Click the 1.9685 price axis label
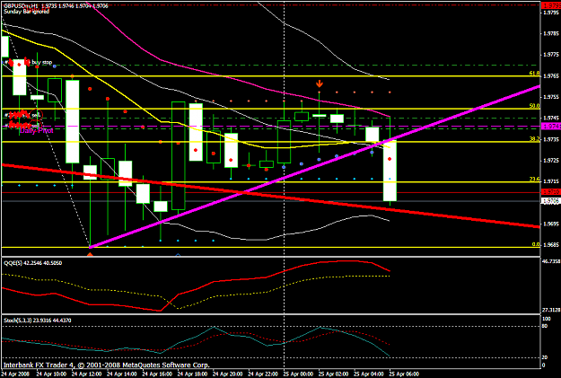Viewport: 561px width, 378px height. pos(551,245)
